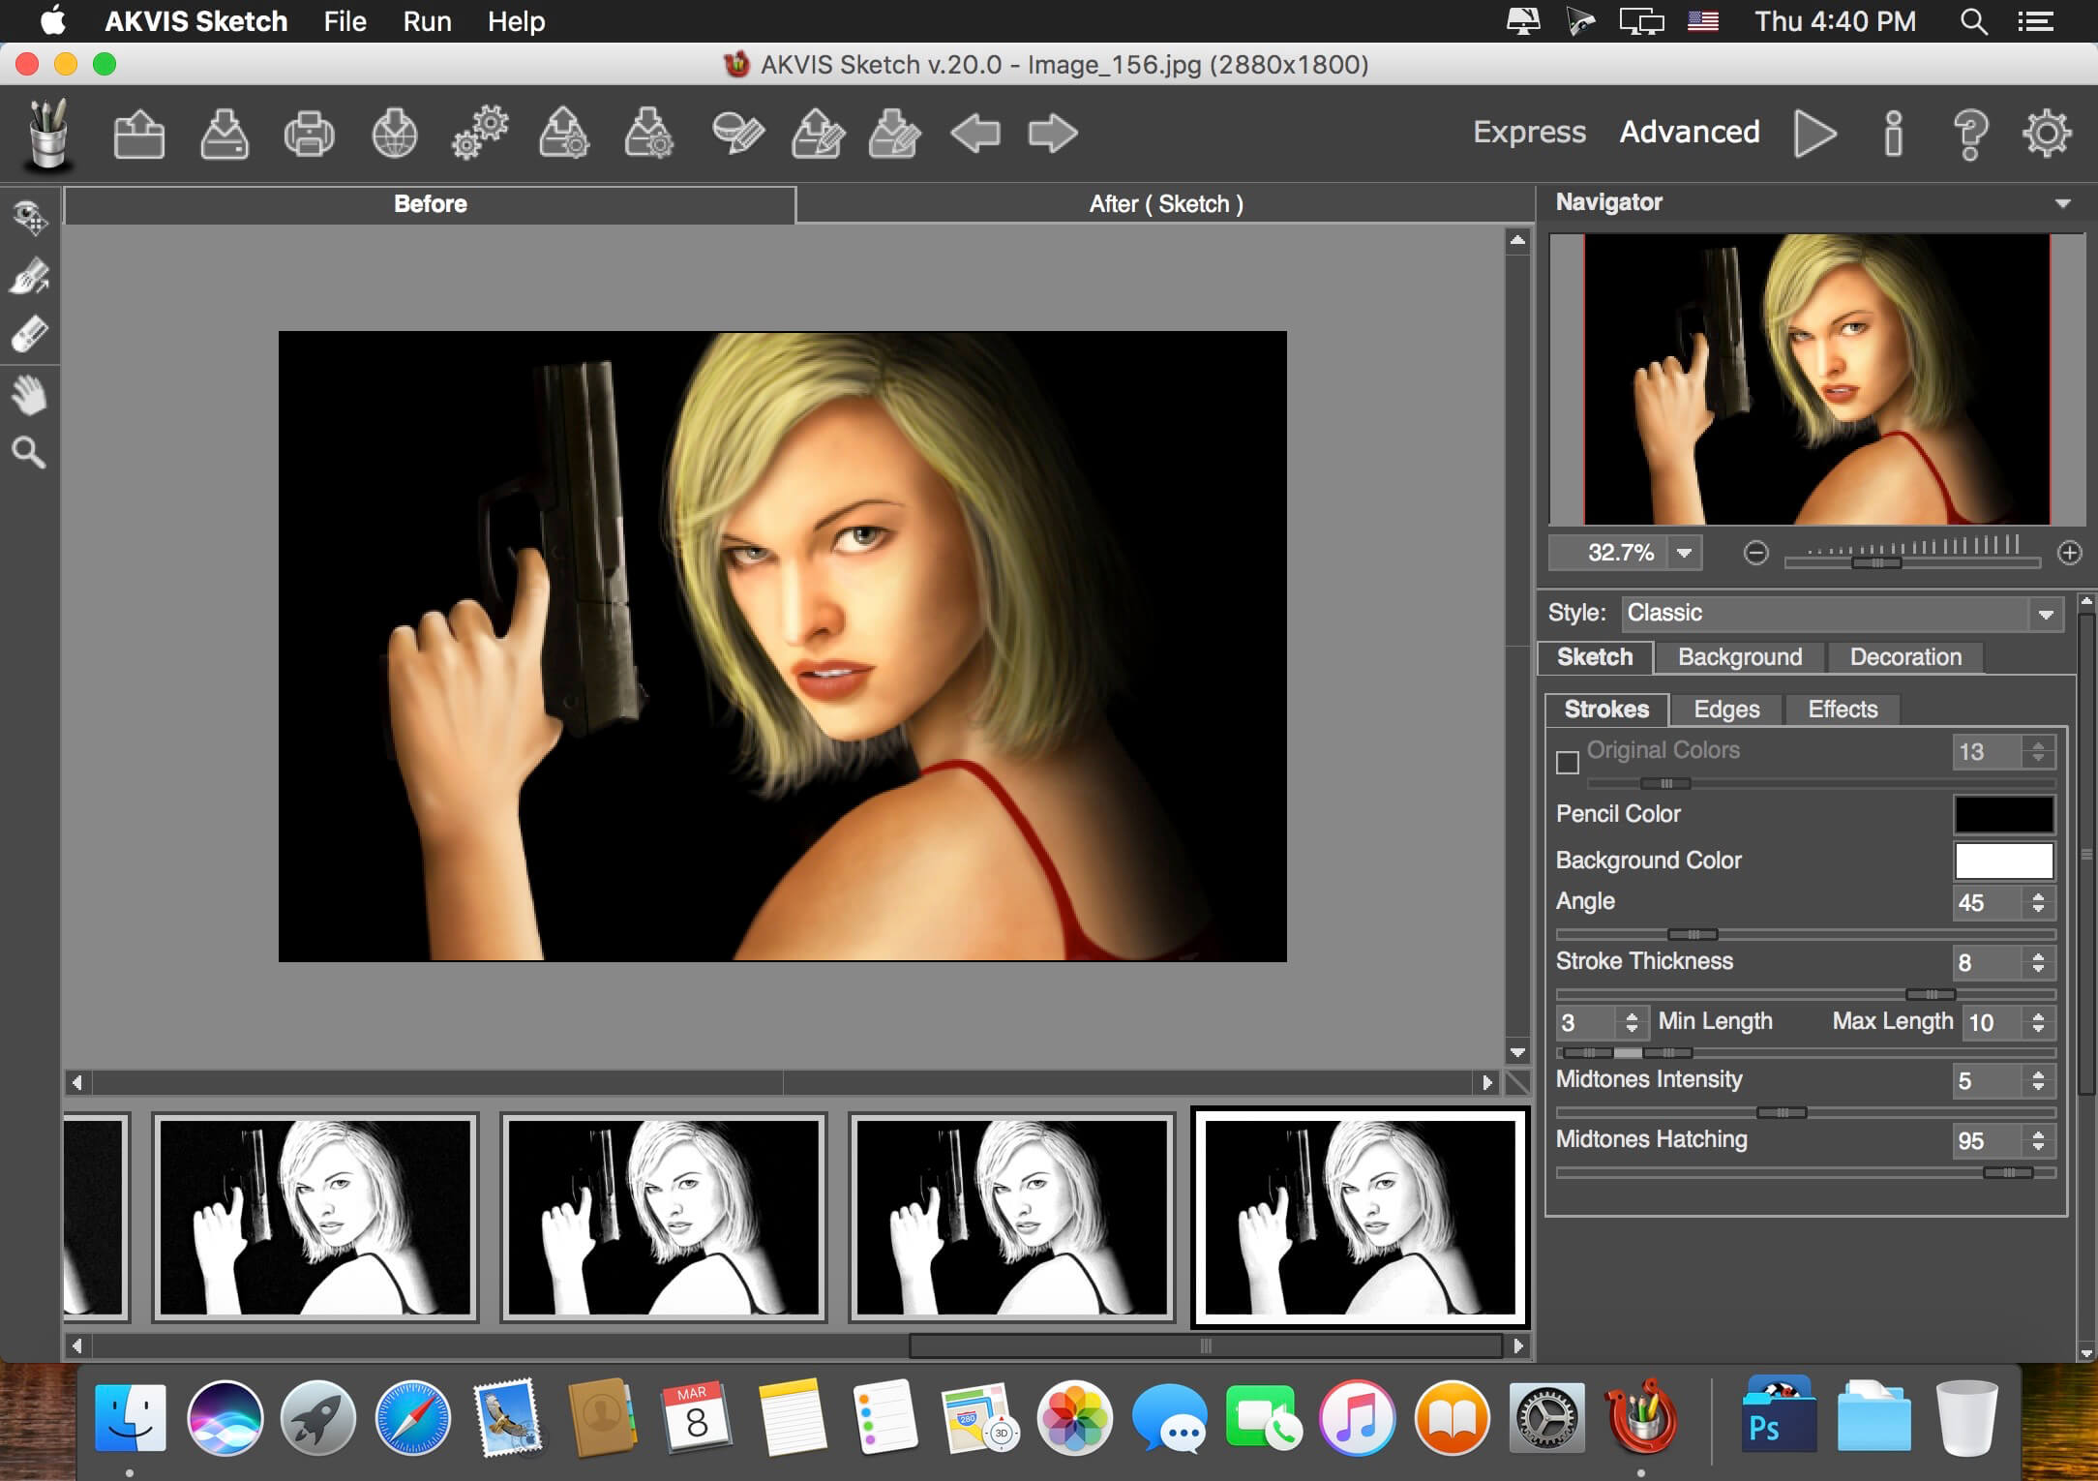The height and width of the screenshot is (1481, 2098).
Task: Select the Hand tool in the left toolbar
Action: 29,394
